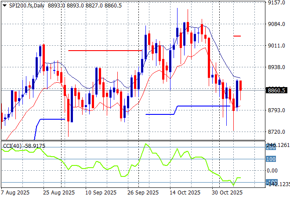This screenshot has height=198, width=290.
Task: Select the current price label 8860.5
Action: 276,90
